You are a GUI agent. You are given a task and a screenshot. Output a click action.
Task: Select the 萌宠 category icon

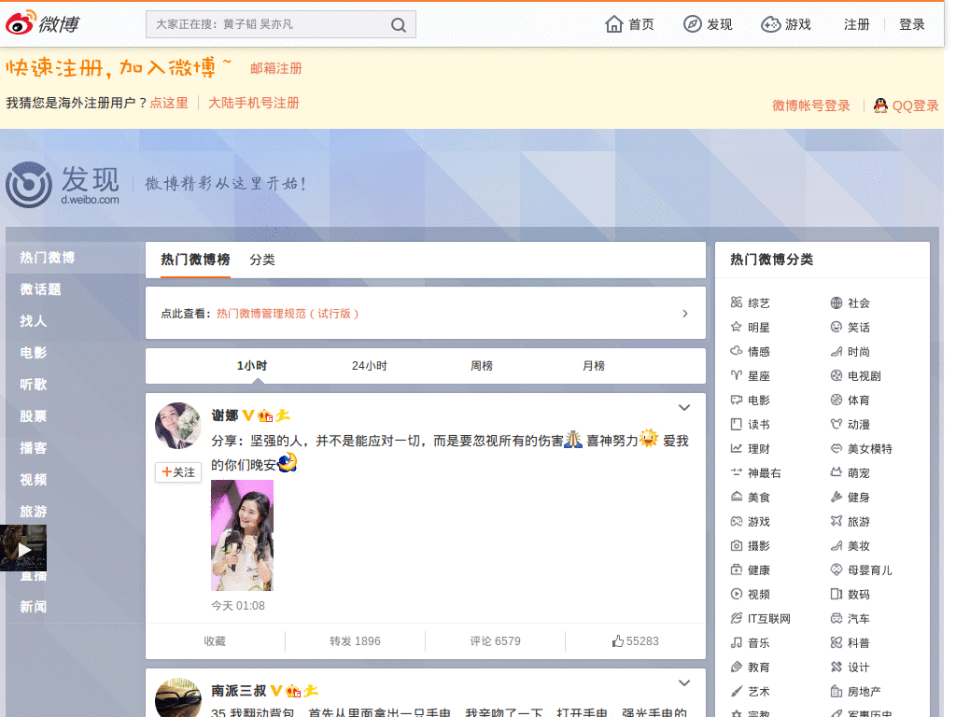836,472
